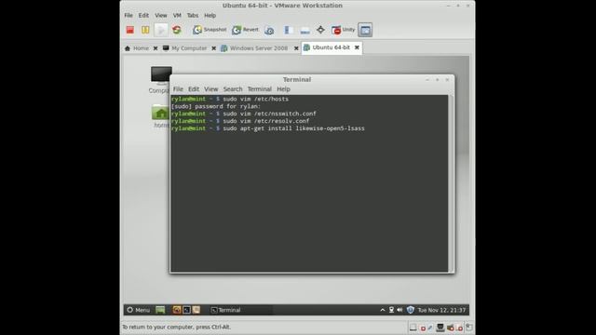Click the console view icon
The image size is (596, 335).
365,30
